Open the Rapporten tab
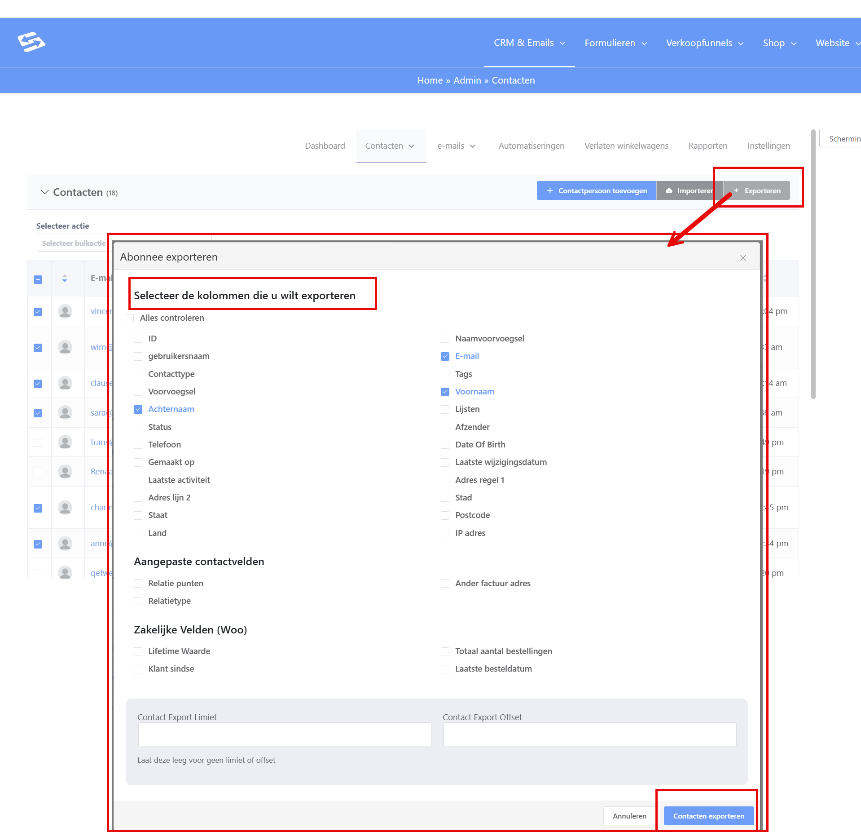This screenshot has height=832, width=861. (x=707, y=146)
